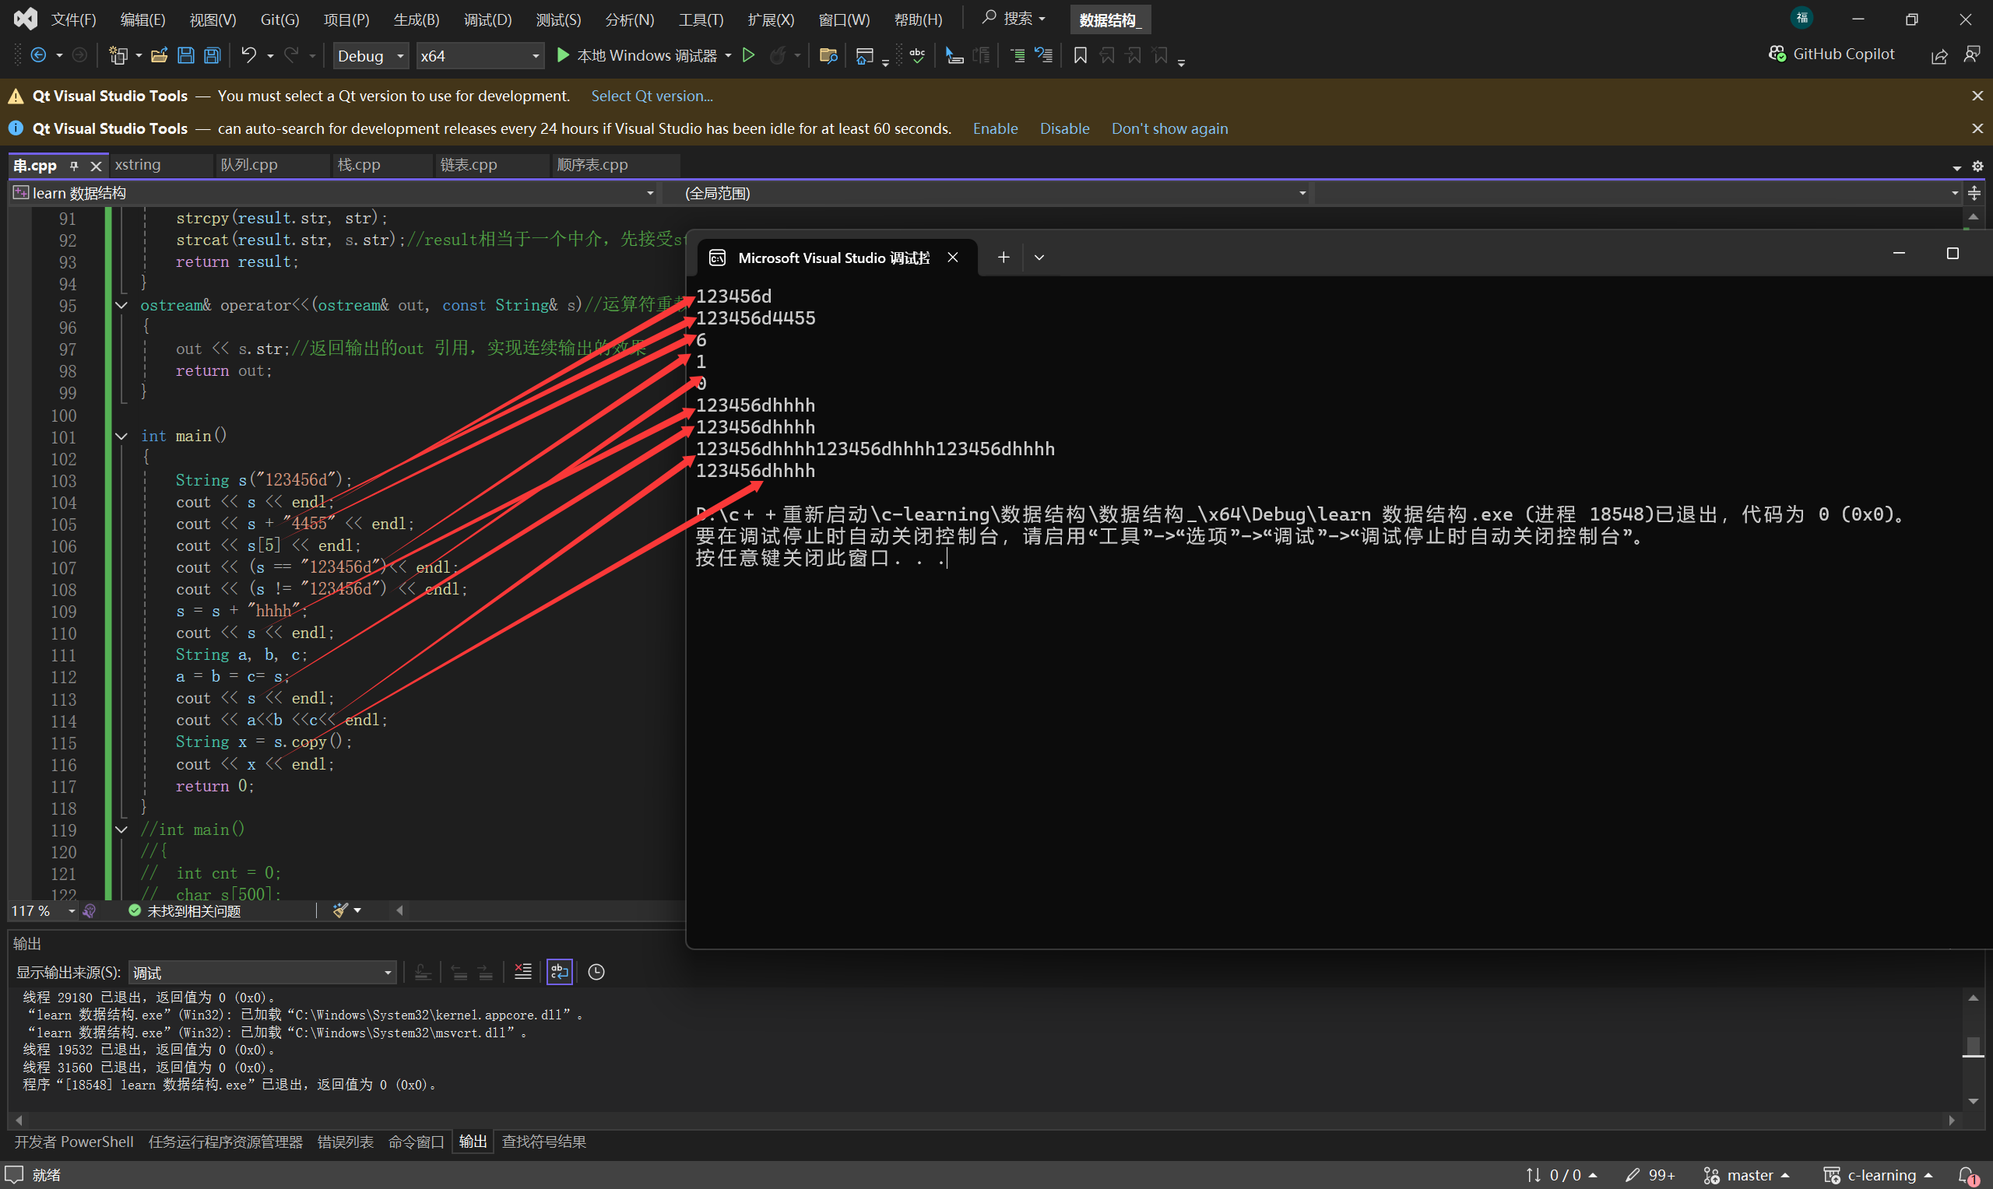
Task: Click the Select Qt version link
Action: click(x=652, y=96)
